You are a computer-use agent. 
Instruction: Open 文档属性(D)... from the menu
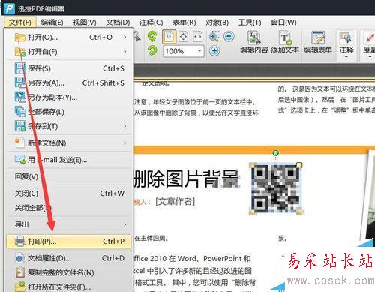(68, 258)
